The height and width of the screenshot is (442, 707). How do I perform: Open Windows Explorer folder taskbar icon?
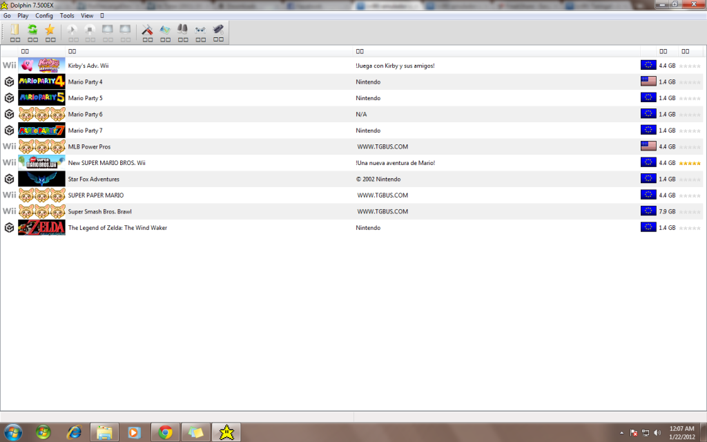pyautogui.click(x=104, y=432)
